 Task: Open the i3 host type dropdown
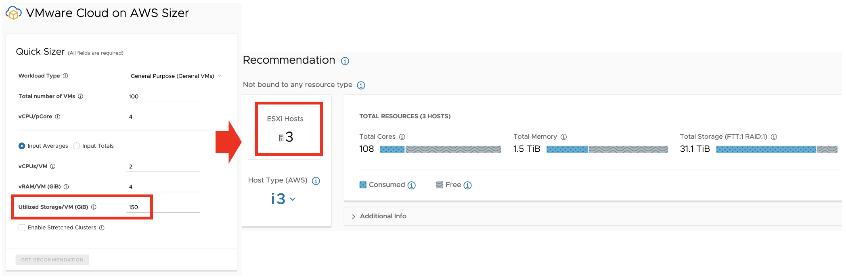[283, 199]
